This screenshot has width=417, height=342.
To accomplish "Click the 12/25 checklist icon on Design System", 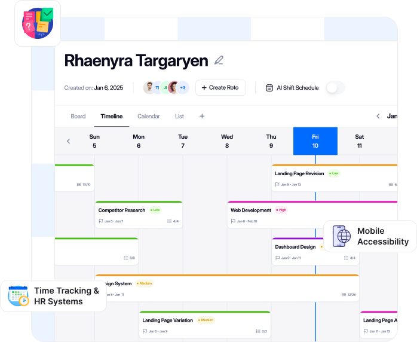I will [x=344, y=295].
